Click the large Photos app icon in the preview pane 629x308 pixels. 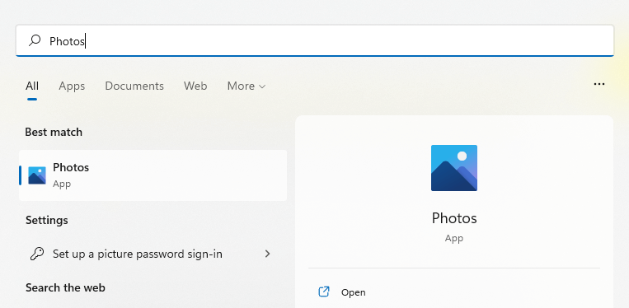coord(454,168)
